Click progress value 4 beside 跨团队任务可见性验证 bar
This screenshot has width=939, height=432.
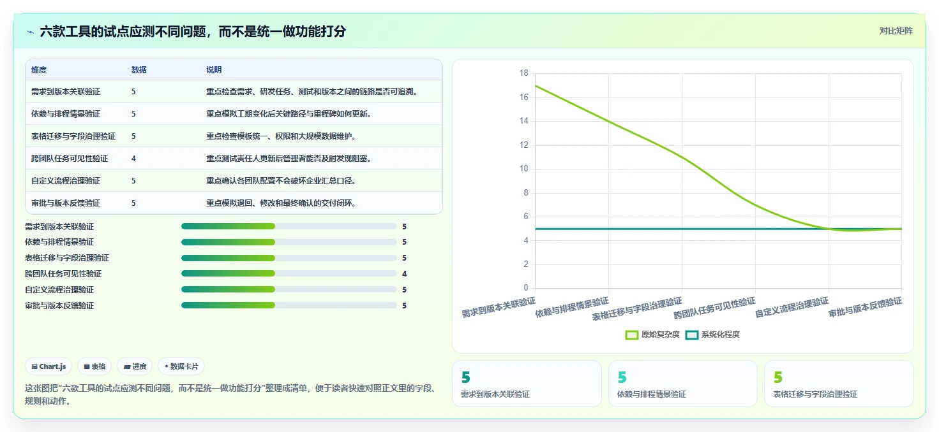tap(405, 274)
